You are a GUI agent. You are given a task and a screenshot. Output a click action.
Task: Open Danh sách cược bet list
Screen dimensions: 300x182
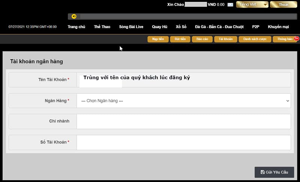click(255, 39)
